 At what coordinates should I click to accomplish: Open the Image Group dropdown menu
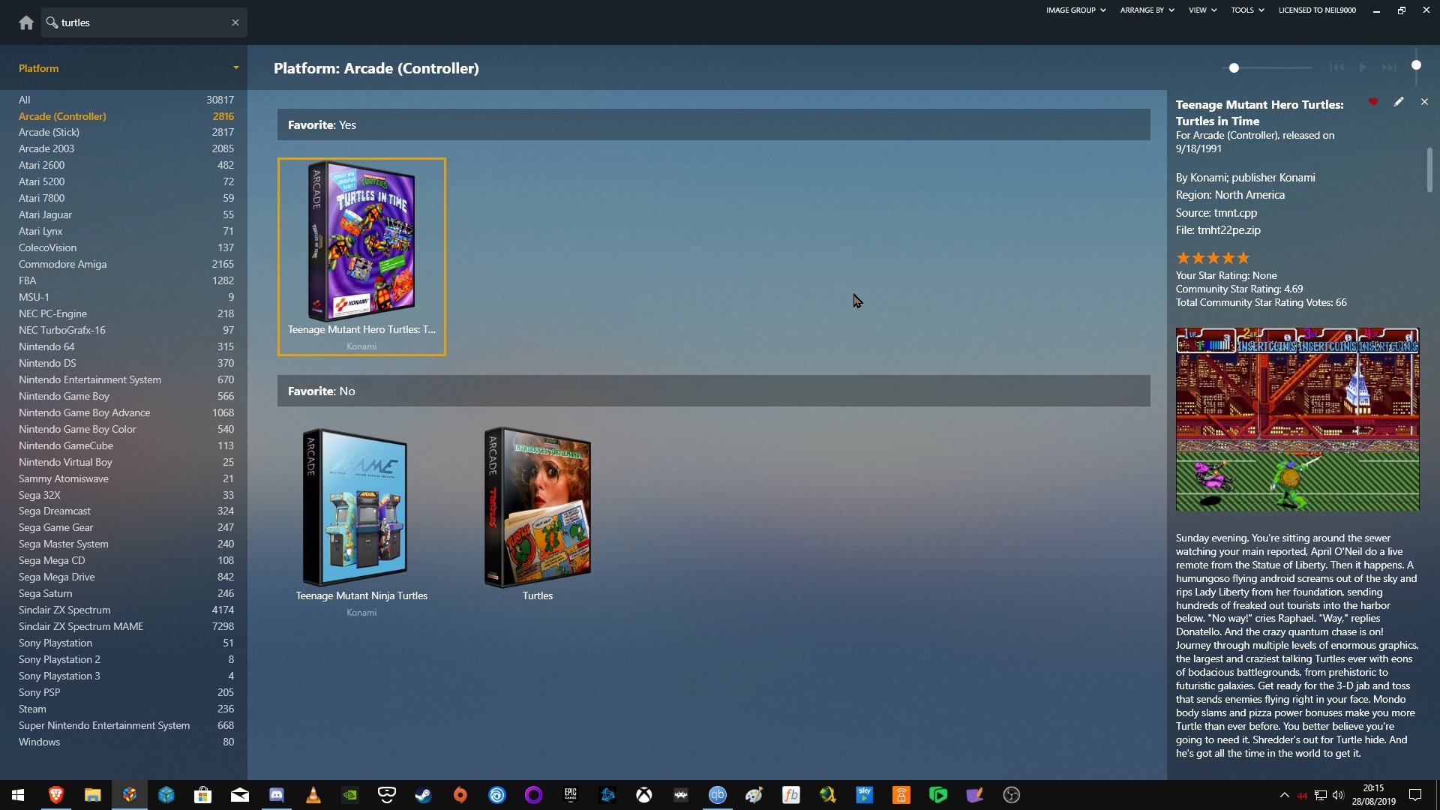pos(1075,10)
